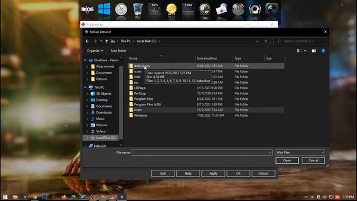Expand the Downloads tree node
357x201 pixels.
click(87, 113)
